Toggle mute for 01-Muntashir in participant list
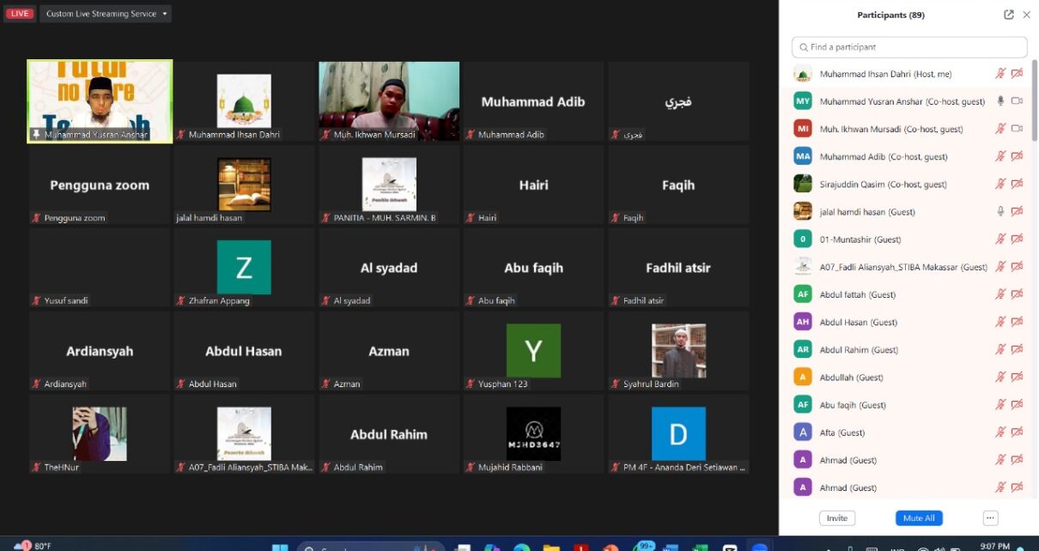1039x551 pixels. [1000, 239]
